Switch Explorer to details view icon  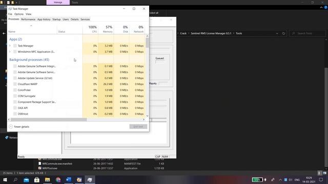click(319, 173)
